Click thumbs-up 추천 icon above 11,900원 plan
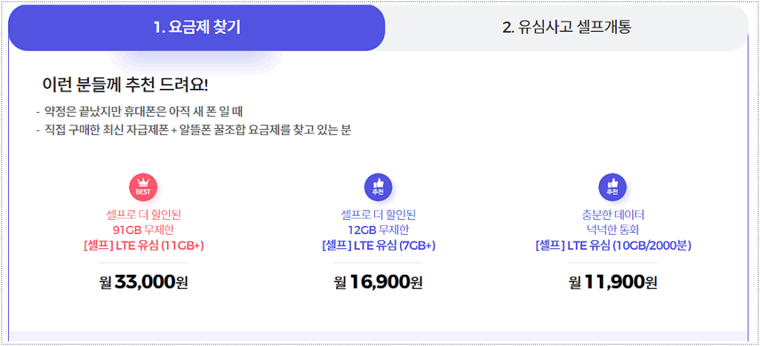 click(x=612, y=187)
